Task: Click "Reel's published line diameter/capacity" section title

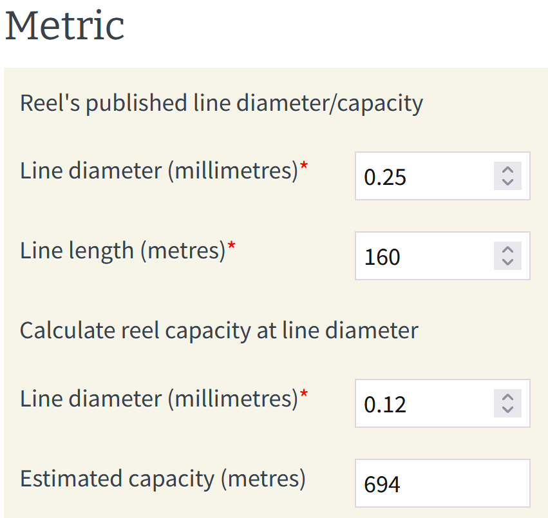Action: [x=221, y=103]
